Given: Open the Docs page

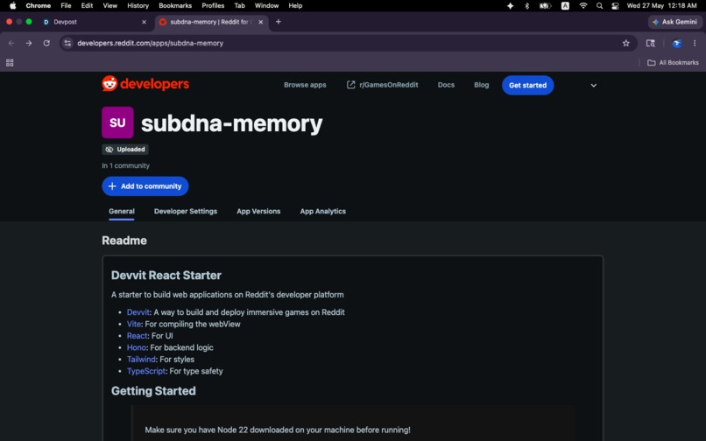Looking at the screenshot, I should click(446, 85).
